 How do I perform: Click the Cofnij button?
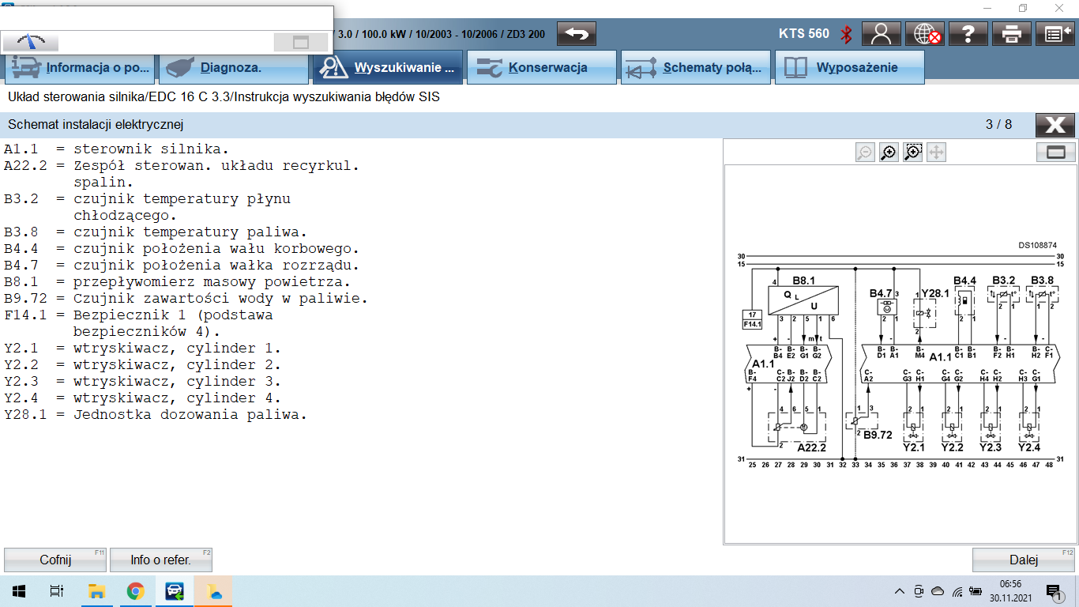(x=55, y=560)
